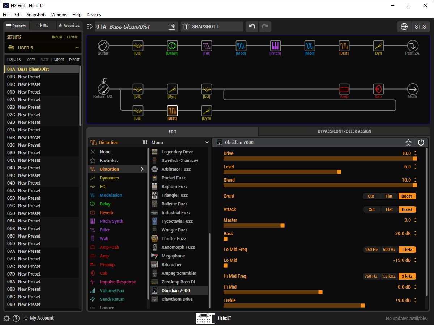Click the redo arrow button
This screenshot has width=434, height=325.
pyautogui.click(x=265, y=26)
